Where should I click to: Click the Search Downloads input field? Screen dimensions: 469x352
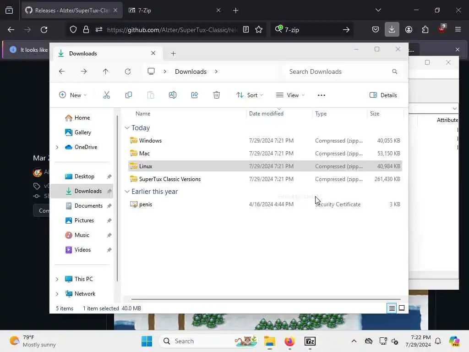(x=342, y=71)
